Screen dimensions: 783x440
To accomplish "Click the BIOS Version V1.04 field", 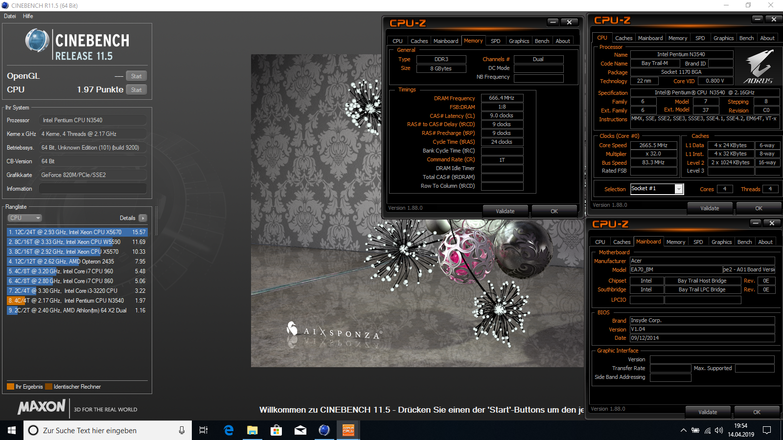I will [702, 330].
